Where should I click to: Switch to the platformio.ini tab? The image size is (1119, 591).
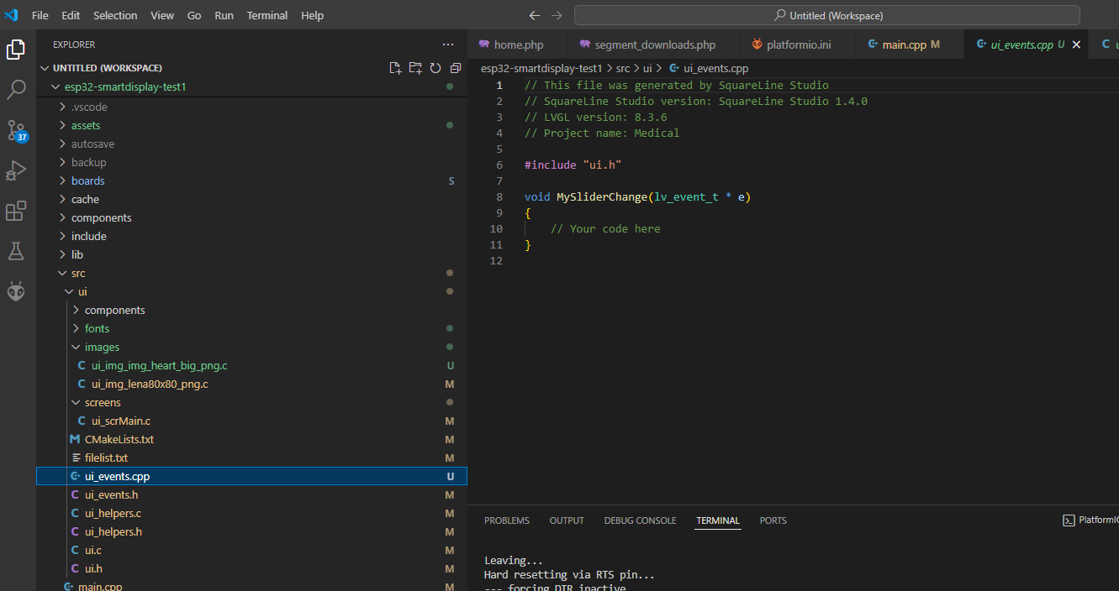point(798,44)
